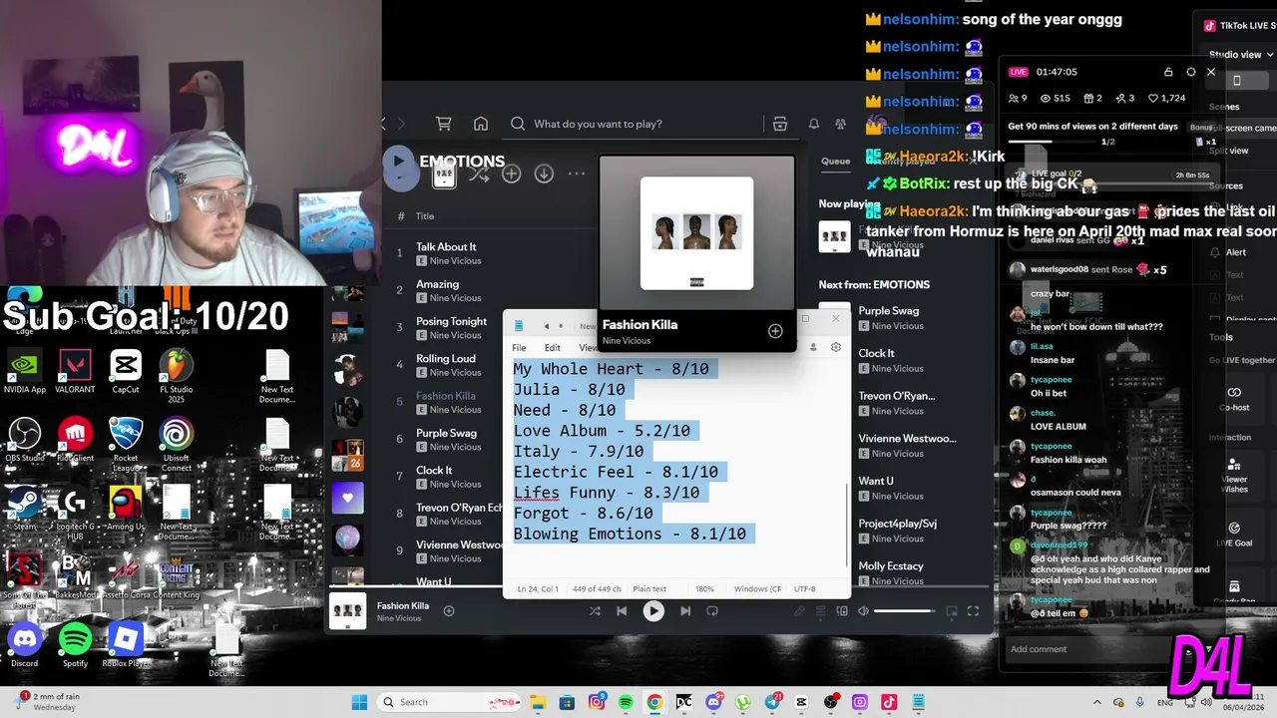Viewport: 1277px width, 718px height.
Task: Mute Spotify with the speaker icon
Action: 864,611
